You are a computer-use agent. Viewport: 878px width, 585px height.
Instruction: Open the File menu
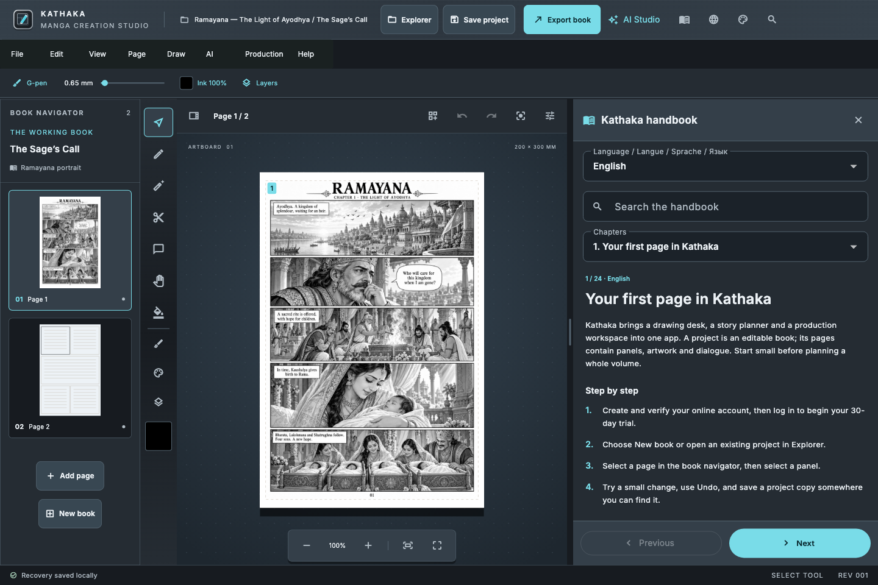coord(17,54)
